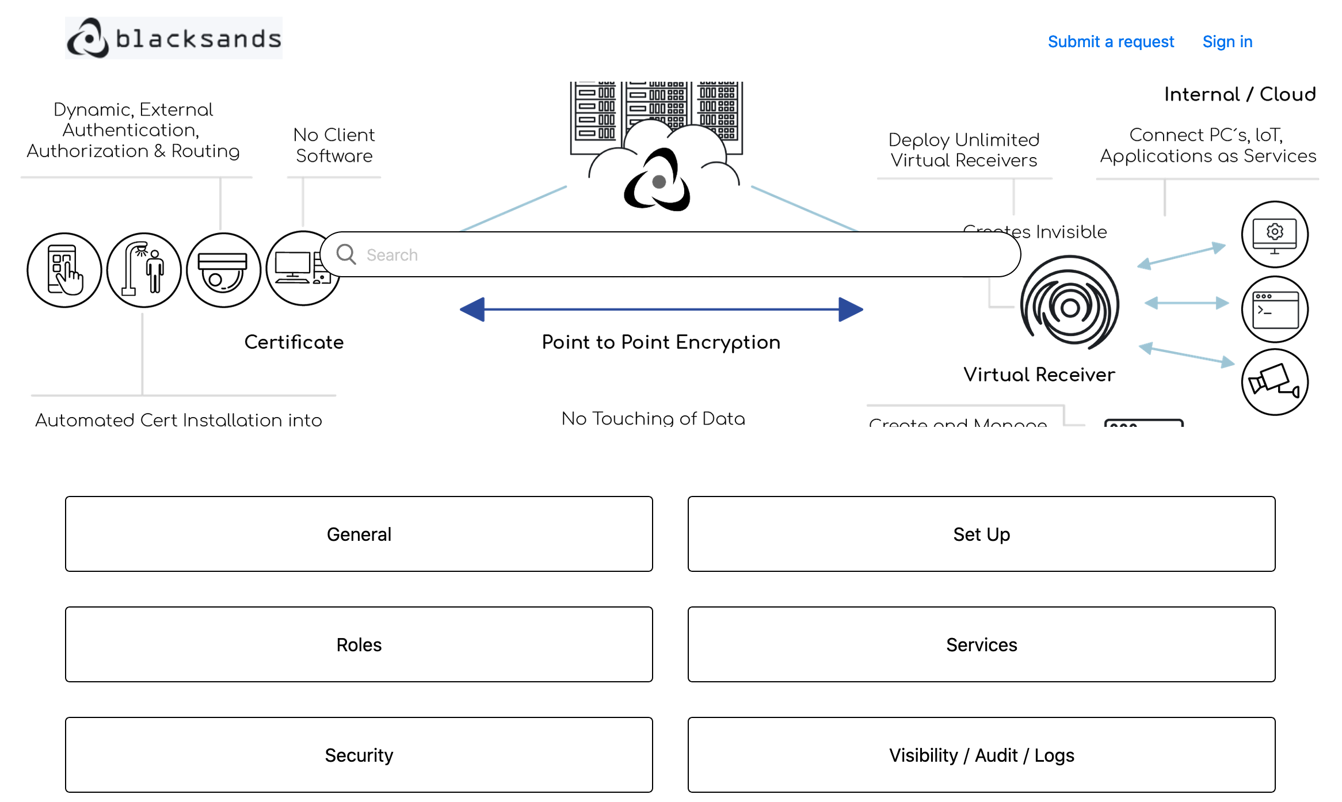Image resolution: width=1342 pixels, height=802 pixels.
Task: Click the magnifying glass search icon
Action: tap(346, 254)
